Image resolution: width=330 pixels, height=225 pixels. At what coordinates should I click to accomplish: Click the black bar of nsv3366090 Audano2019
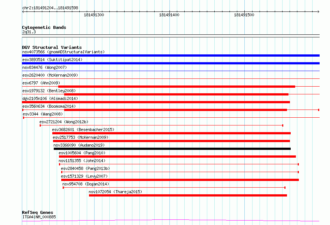coord(172,149)
